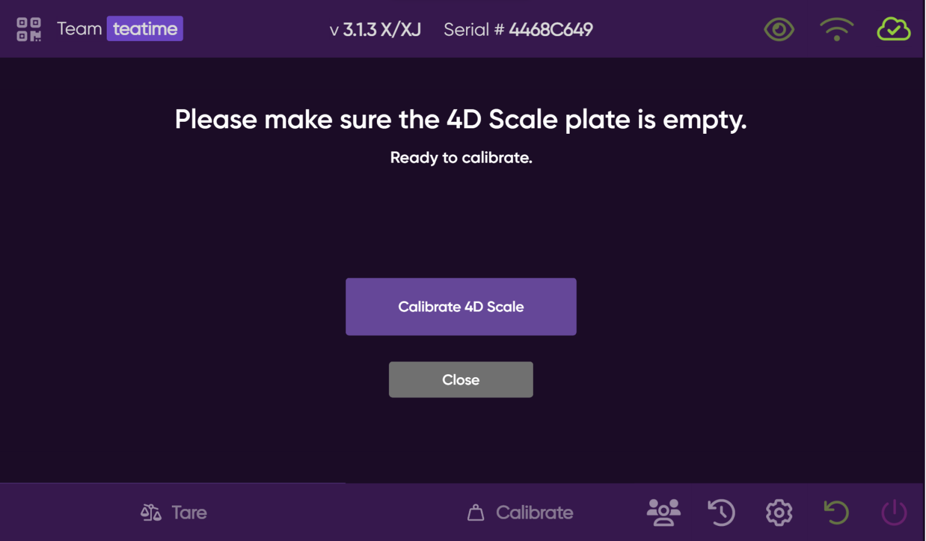Viewport: 926px width, 541px height.
Task: Open the team members panel
Action: [664, 512]
